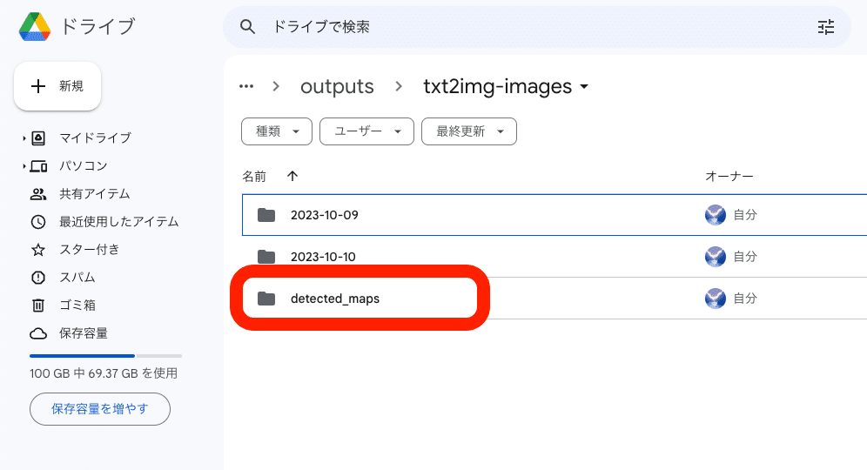This screenshot has width=867, height=470.
Task: Expand the マイドライブ tree arrow
Action: coord(24,138)
